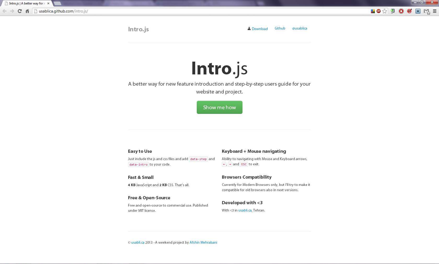439x264 pixels.
Task: Click the red AD-plus extension icon
Action: tap(409, 11)
